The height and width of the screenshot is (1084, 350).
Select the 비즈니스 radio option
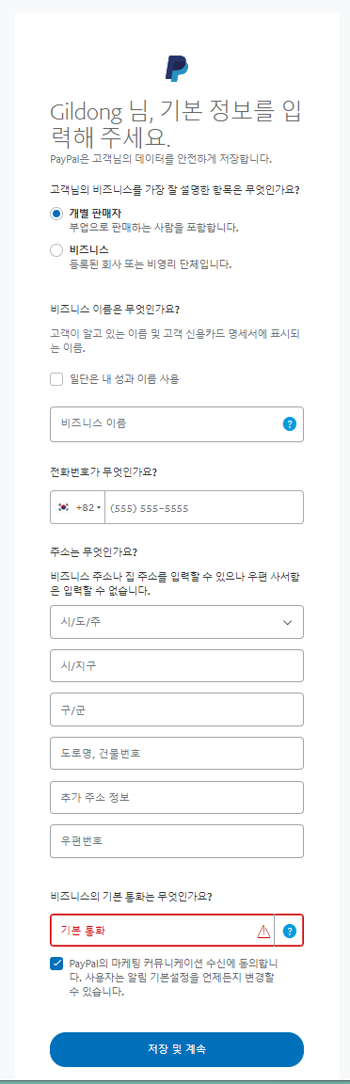56,251
